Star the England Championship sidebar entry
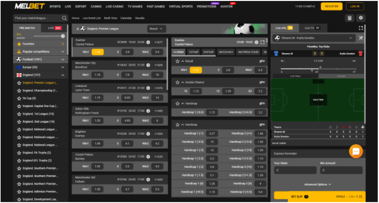The image size is (379, 203). tap(19, 91)
